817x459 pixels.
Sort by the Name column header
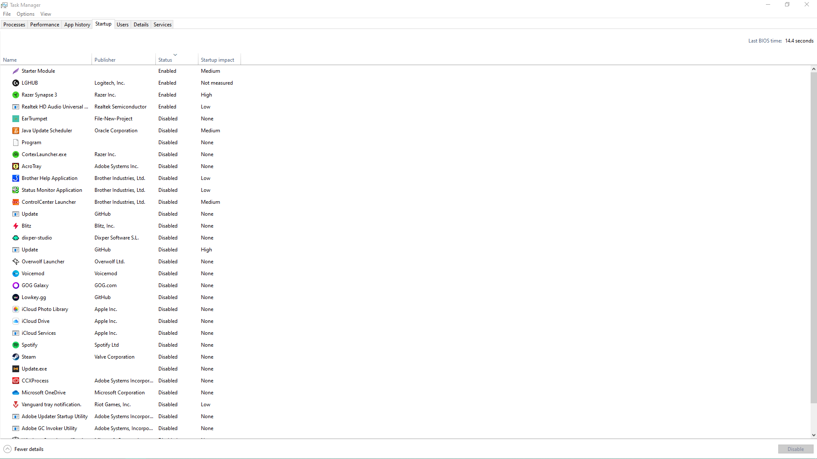[x=46, y=60]
